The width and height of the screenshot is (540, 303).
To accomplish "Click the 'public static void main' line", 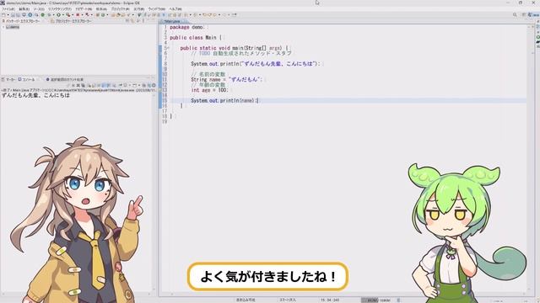I will (x=235, y=48).
